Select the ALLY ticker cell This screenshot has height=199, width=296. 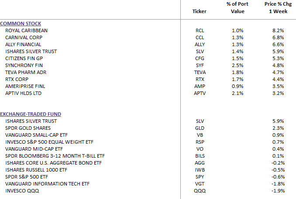click(200, 44)
